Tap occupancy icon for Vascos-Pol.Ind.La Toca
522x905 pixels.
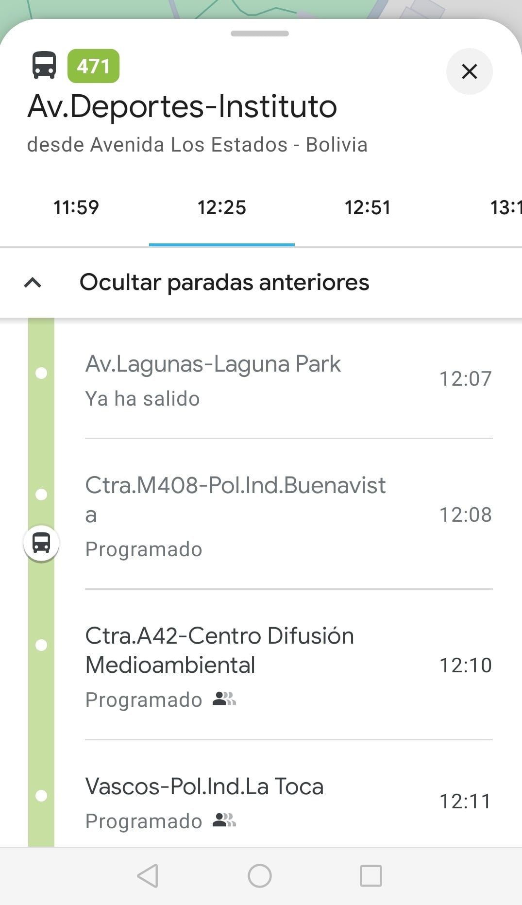click(x=224, y=820)
